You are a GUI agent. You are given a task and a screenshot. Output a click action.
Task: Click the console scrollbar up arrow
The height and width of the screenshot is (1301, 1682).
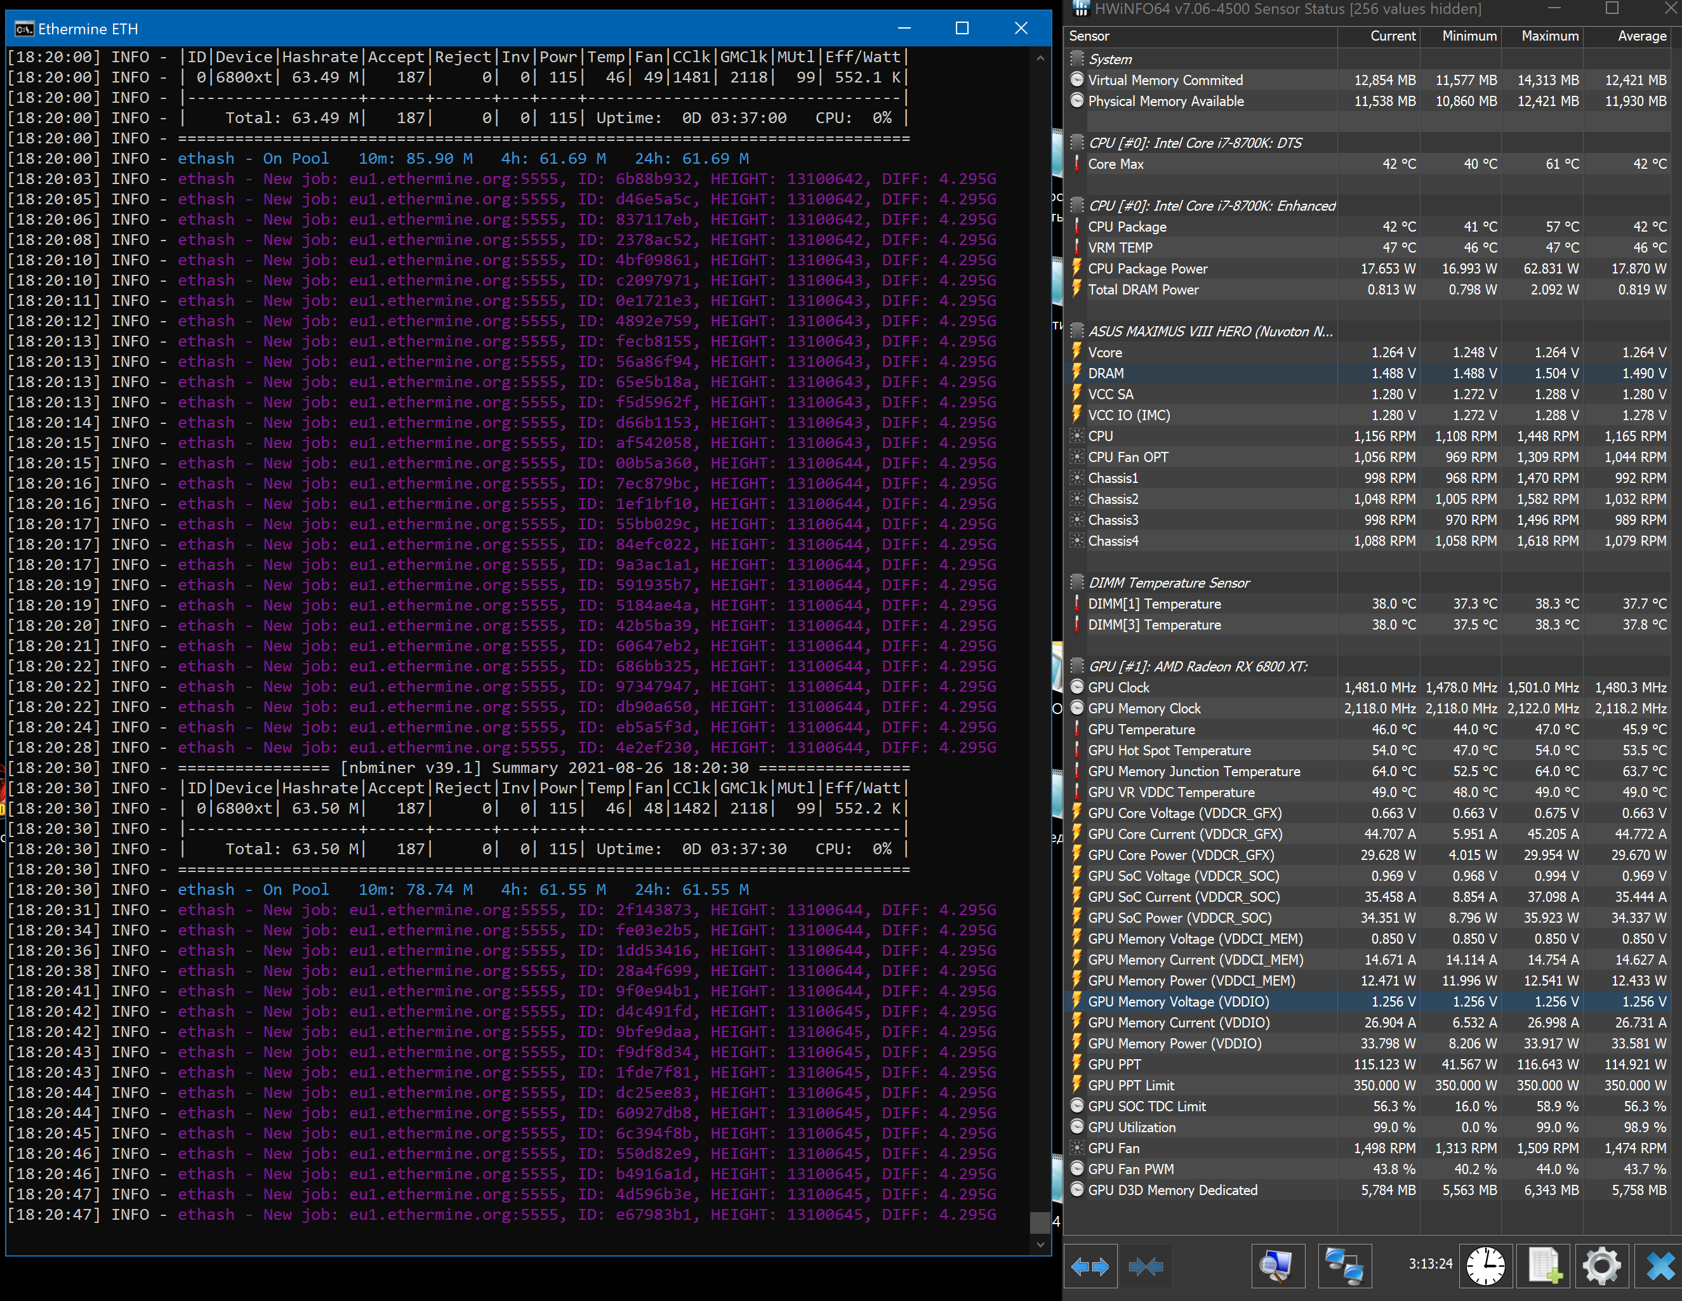click(x=1040, y=58)
